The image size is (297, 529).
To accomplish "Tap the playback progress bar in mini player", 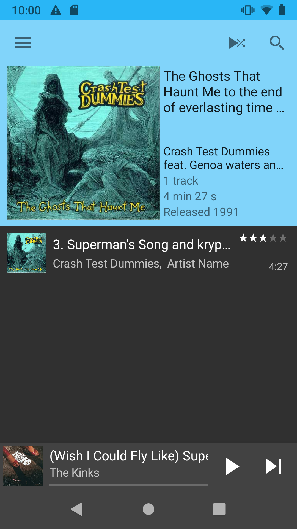I will [129, 485].
